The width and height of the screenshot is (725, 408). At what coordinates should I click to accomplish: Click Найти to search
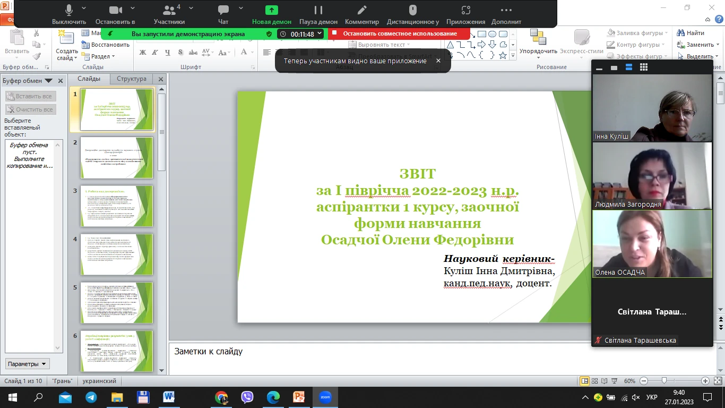pos(692,33)
